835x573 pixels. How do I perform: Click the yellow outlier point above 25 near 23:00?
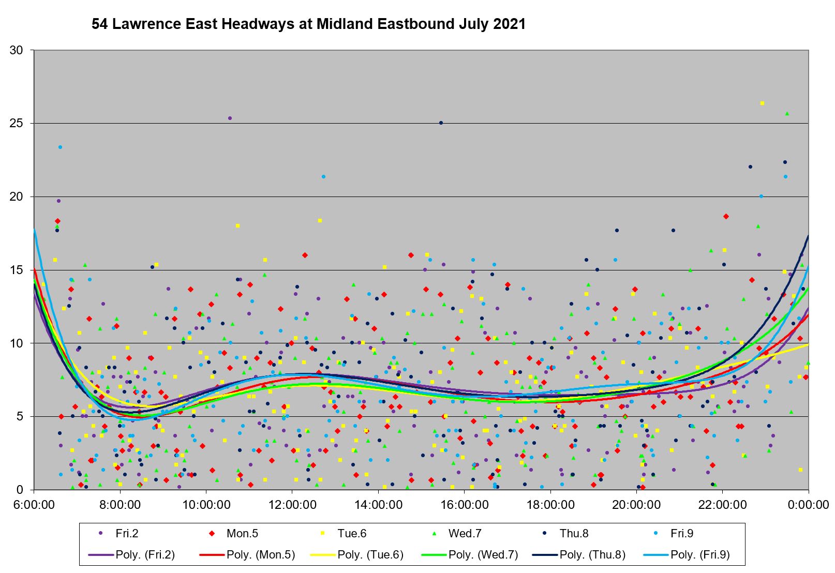point(762,103)
